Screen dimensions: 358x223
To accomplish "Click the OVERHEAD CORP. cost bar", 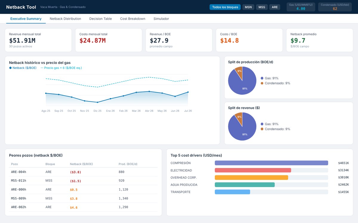I will [251, 178].
